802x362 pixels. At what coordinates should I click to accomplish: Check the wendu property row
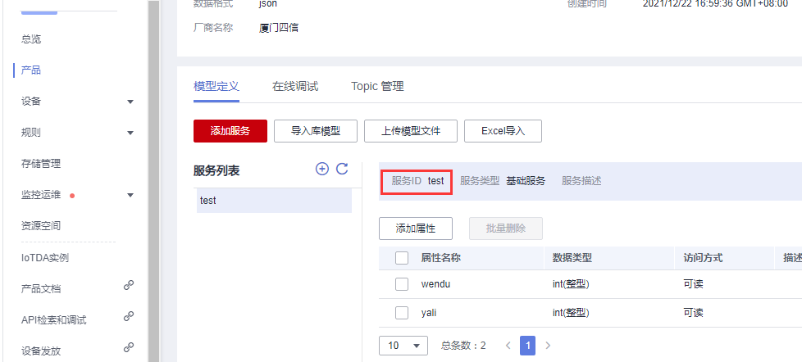pos(402,284)
